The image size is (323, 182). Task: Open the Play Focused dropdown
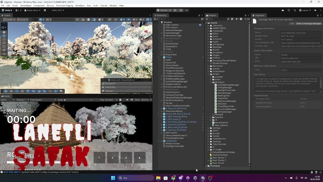pos(109,100)
